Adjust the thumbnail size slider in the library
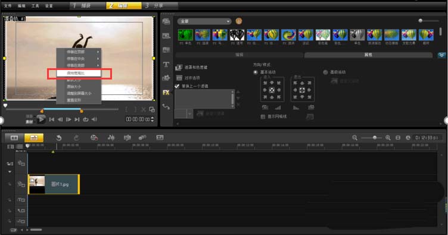 pos(420,21)
